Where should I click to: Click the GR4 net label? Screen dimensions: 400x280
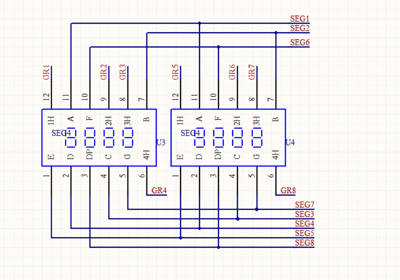159,190
